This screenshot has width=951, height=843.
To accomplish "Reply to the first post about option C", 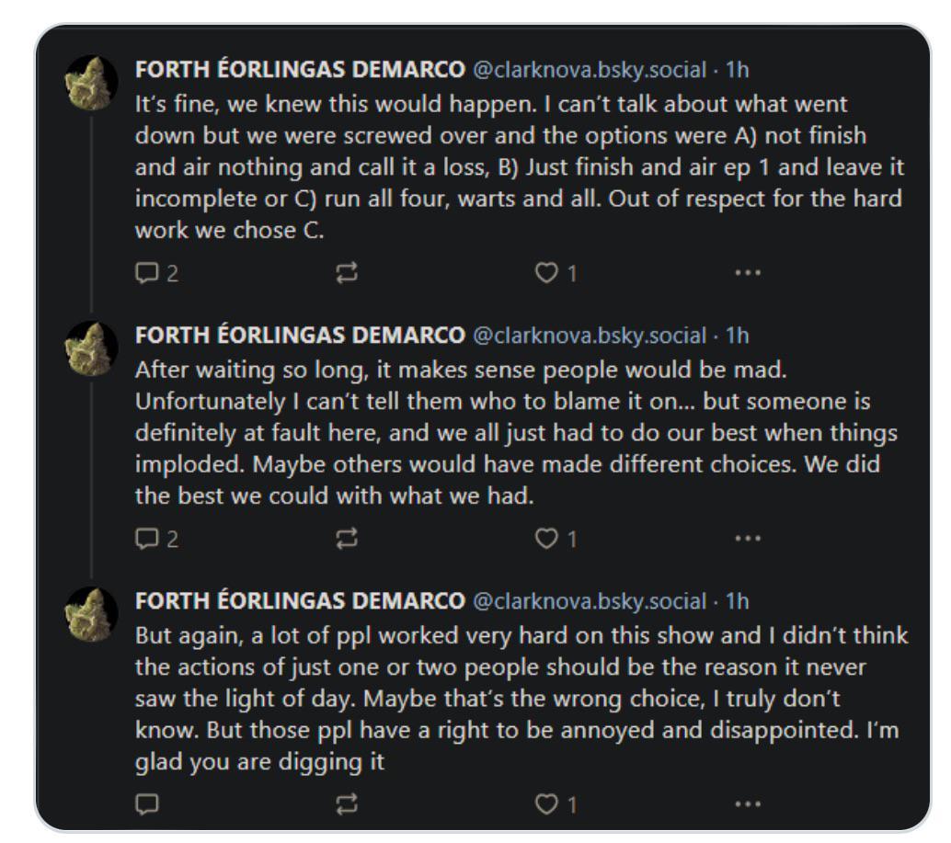I will pyautogui.click(x=147, y=273).
